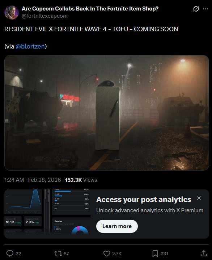Image resolution: width=212 pixels, height=260 pixels.
Task: Click the bookmark count 231
Action: [x=164, y=254]
